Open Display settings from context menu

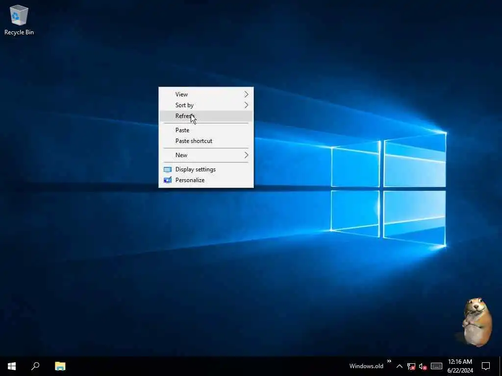pos(206,169)
